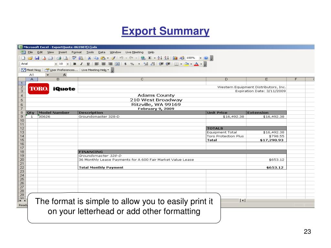Click the Insert Function fx icon
This screenshot has height=248, width=331.
pyautogui.click(x=64, y=75)
